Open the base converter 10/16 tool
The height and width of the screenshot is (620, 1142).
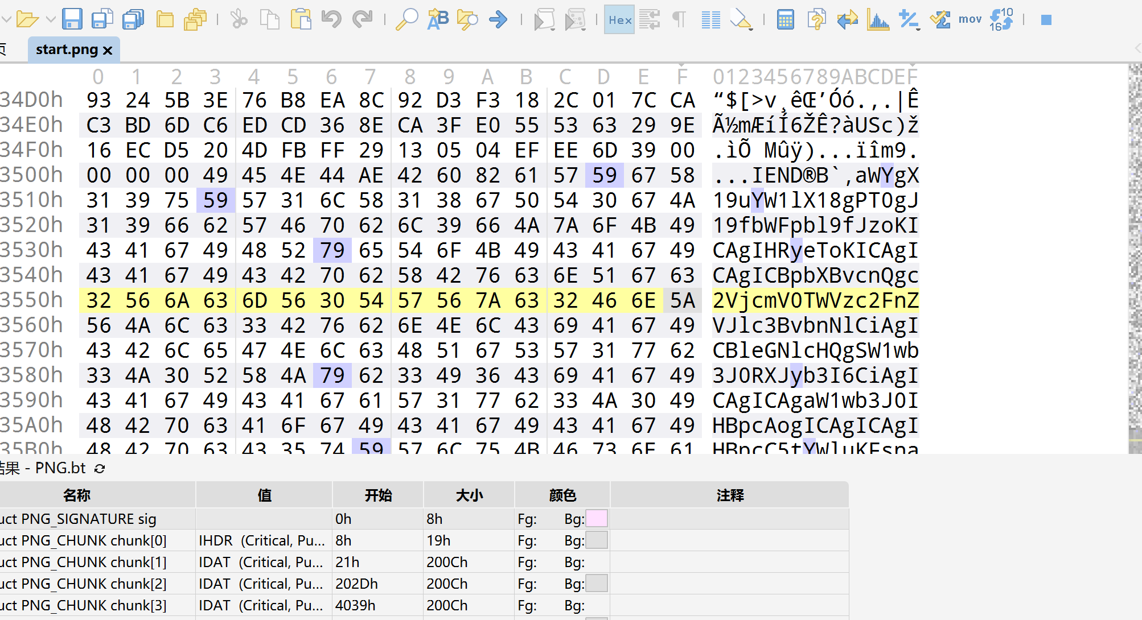[1001, 20]
